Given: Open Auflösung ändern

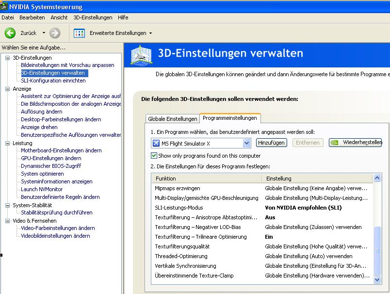Looking at the screenshot, I should (x=42, y=112).
